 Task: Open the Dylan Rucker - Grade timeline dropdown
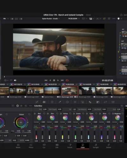51,19
